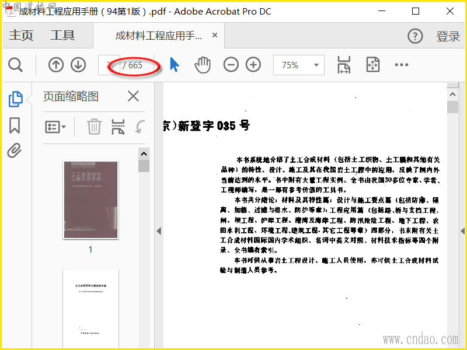Click the 页面缩略图 panel title
The image size is (467, 350).
71,96
